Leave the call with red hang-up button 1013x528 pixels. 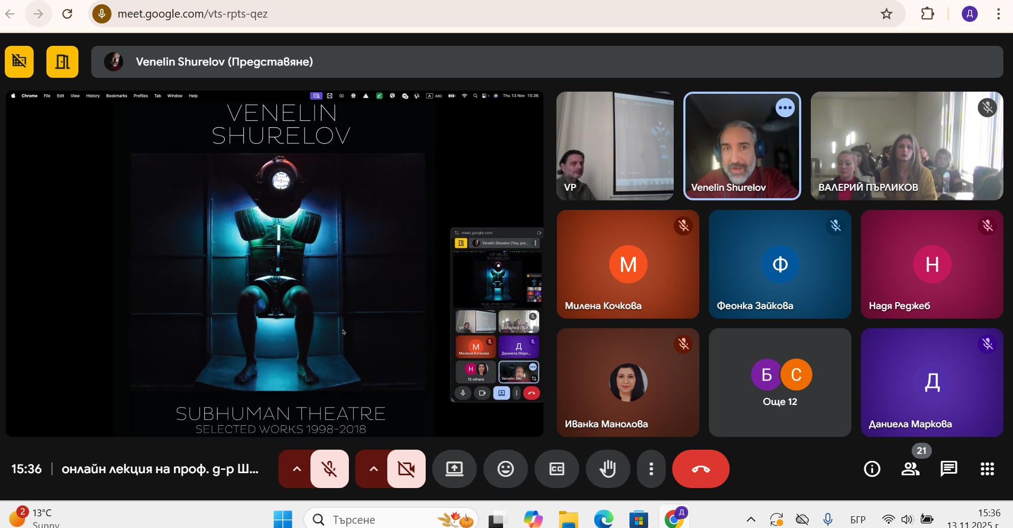click(x=700, y=469)
